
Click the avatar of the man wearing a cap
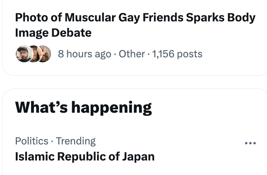(x=24, y=54)
